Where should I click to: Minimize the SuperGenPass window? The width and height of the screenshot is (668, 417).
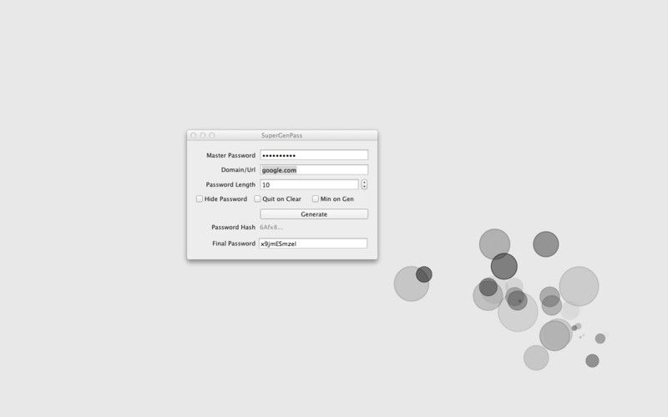point(203,135)
